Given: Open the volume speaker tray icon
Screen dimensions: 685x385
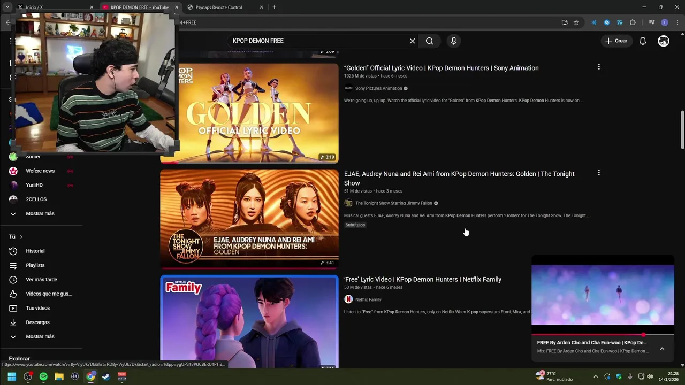Looking at the screenshot, I should pyautogui.click(x=650, y=376).
